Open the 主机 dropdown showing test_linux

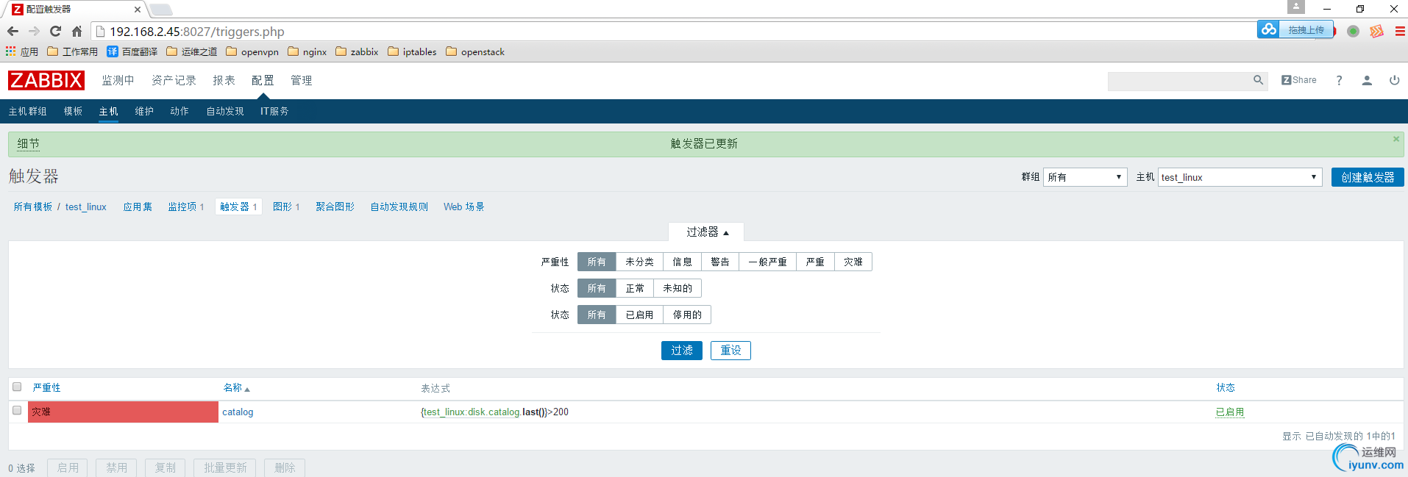tap(1240, 177)
